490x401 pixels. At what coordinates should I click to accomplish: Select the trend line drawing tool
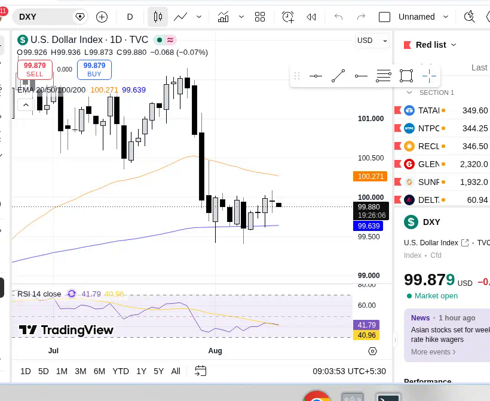pyautogui.click(x=338, y=76)
